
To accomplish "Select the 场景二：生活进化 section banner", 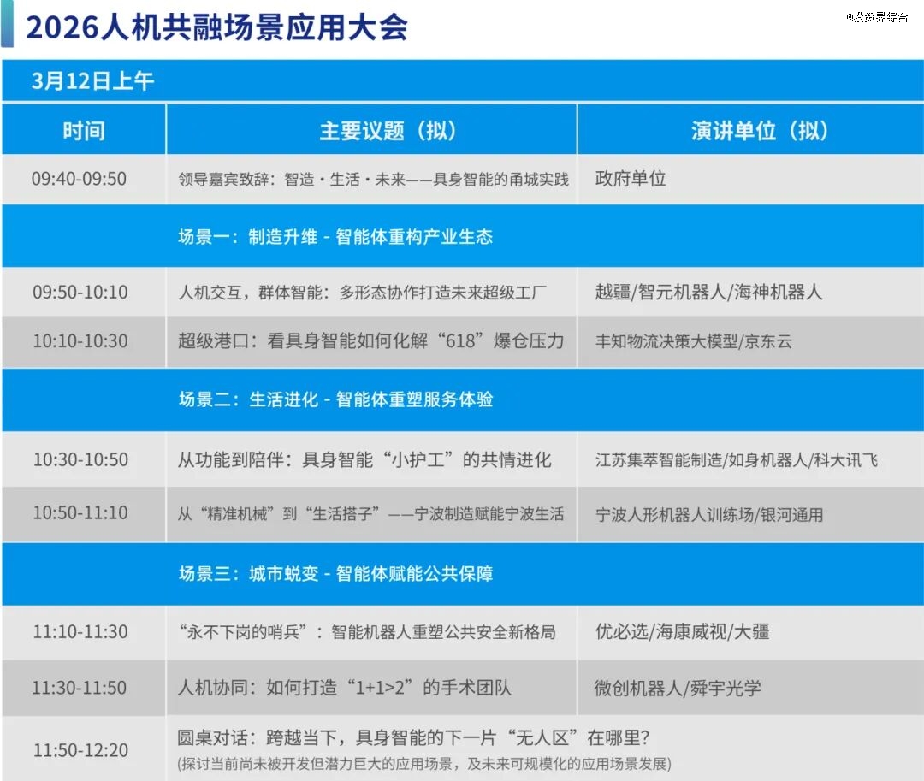I will (335, 399).
